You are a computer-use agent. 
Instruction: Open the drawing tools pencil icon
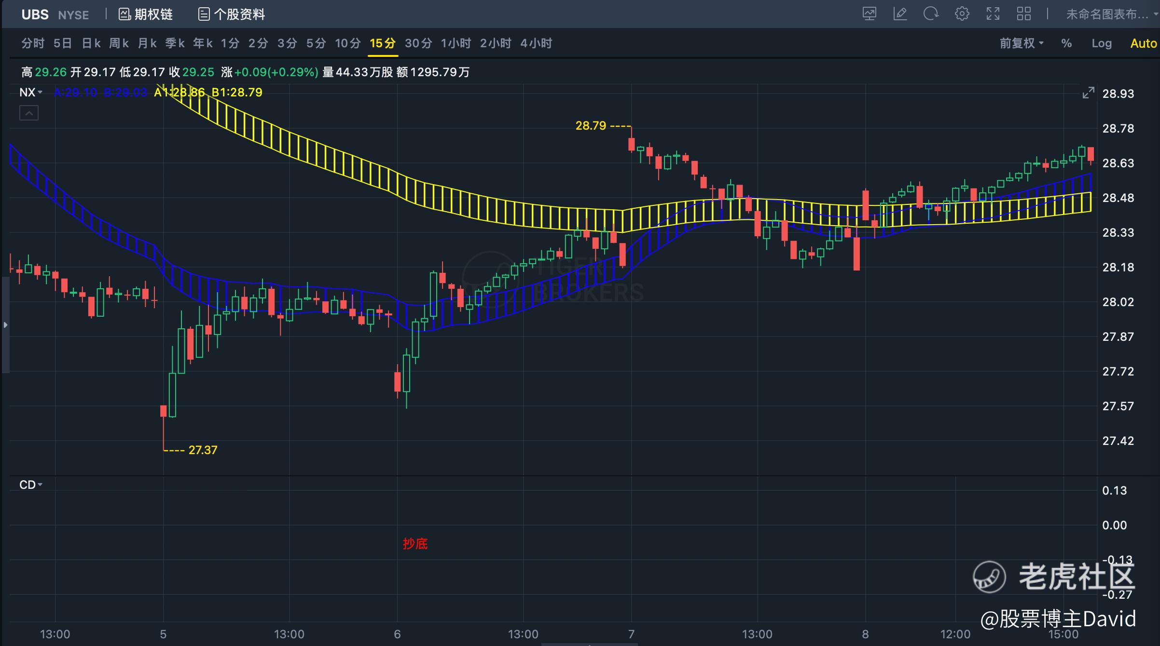point(900,14)
